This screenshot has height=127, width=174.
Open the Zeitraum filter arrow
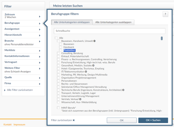click(40, 17)
